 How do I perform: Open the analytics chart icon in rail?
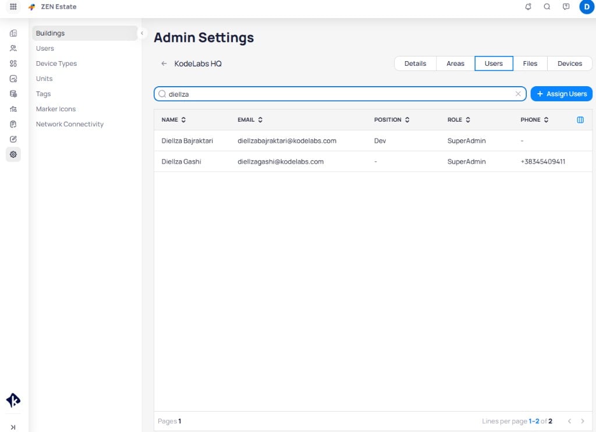coord(13,79)
